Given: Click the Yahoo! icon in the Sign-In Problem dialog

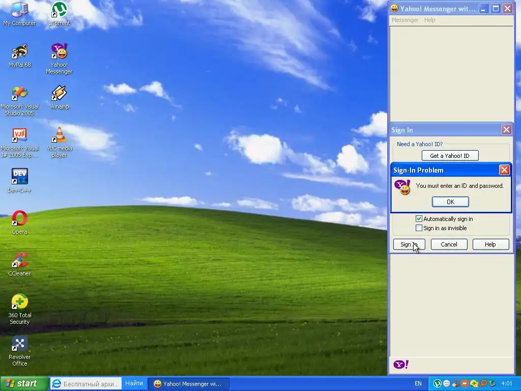Looking at the screenshot, I should click(402, 187).
